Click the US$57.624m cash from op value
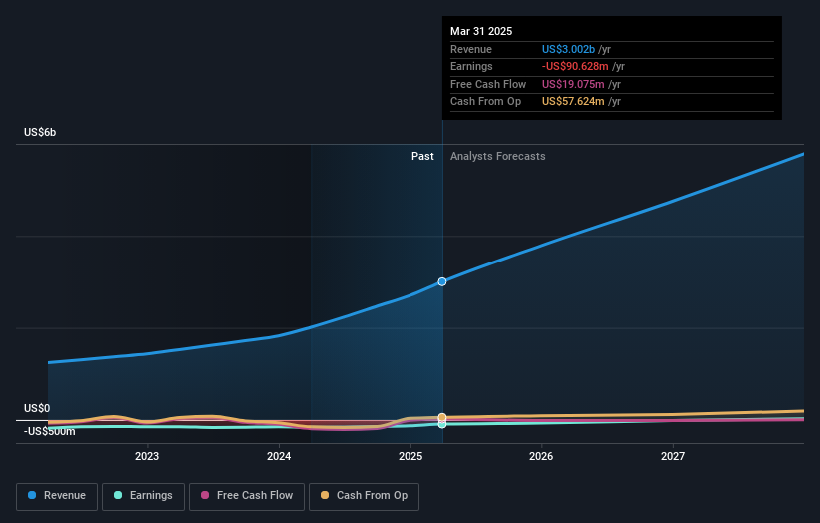Viewport: 820px width, 523px height. (x=573, y=102)
